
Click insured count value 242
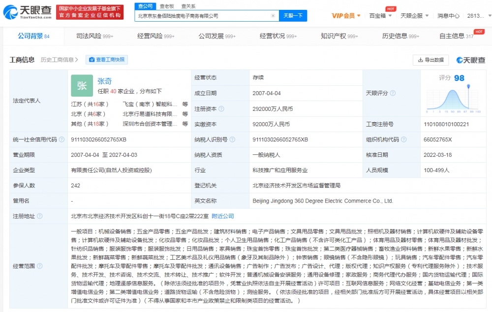tap(76, 185)
